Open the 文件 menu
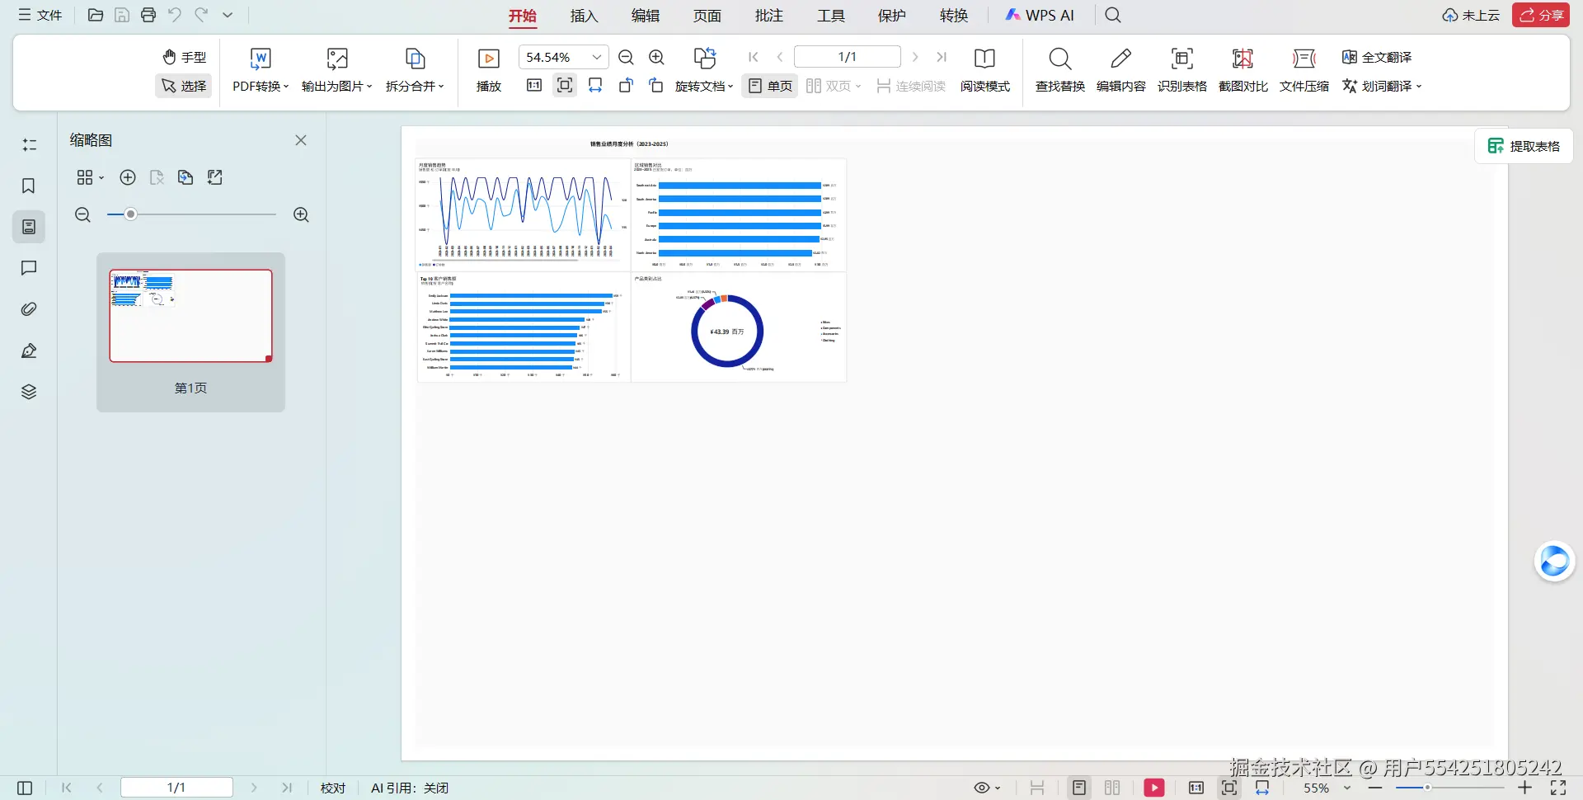Image resolution: width=1583 pixels, height=800 pixels. [40, 15]
